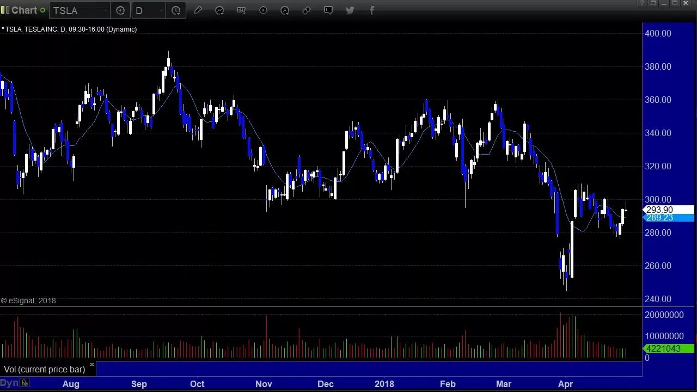
Task: Click the link-windows chain icon
Action: tap(307, 10)
